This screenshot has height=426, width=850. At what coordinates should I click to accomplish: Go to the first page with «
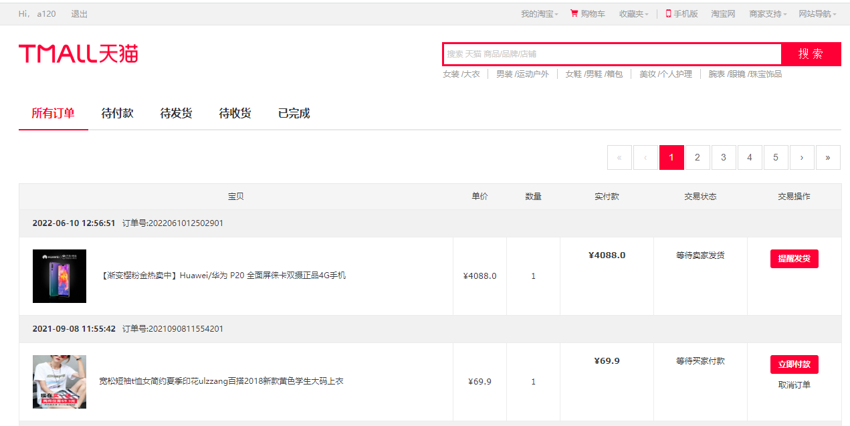tap(619, 157)
